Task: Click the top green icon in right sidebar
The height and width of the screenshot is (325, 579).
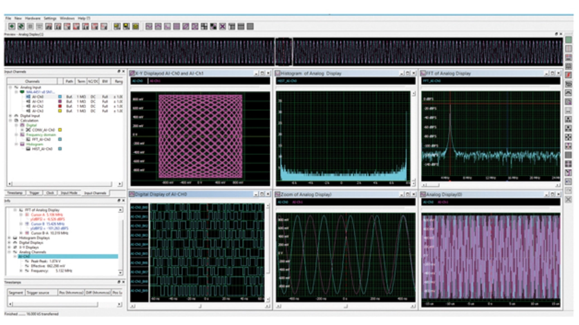Action: pyautogui.click(x=569, y=40)
